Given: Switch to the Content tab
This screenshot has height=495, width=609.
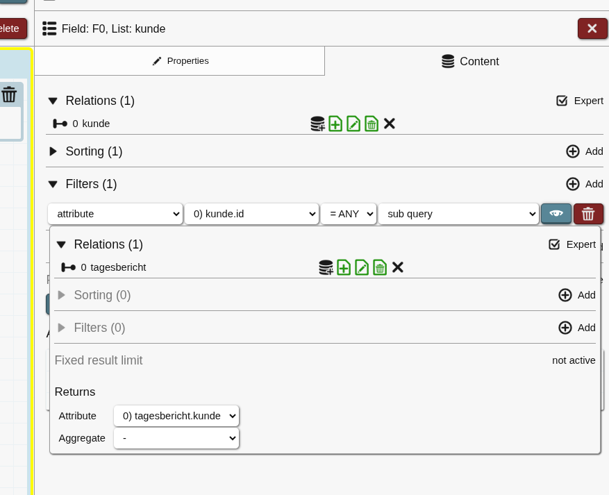Looking at the screenshot, I should tap(470, 61).
